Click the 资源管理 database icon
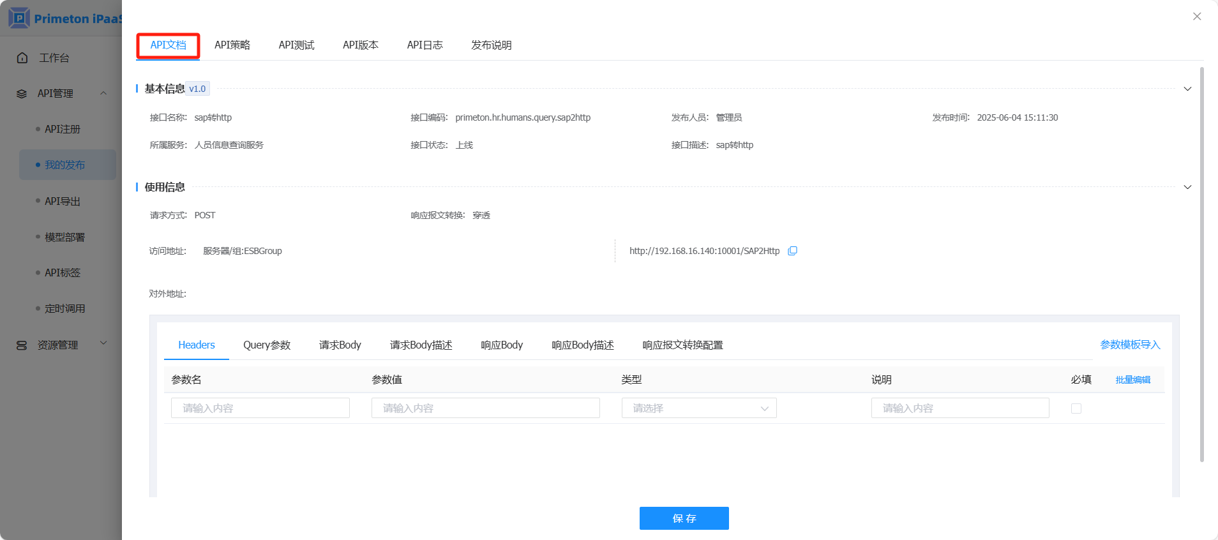The image size is (1218, 540). (x=22, y=345)
